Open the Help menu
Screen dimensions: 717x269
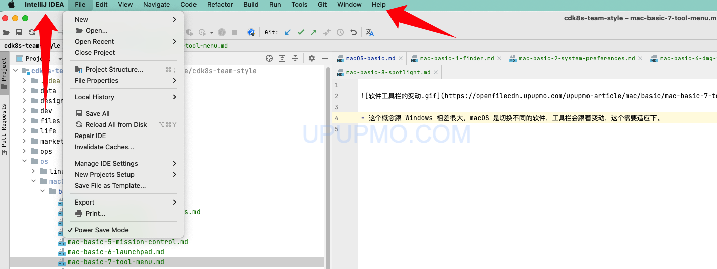click(378, 5)
